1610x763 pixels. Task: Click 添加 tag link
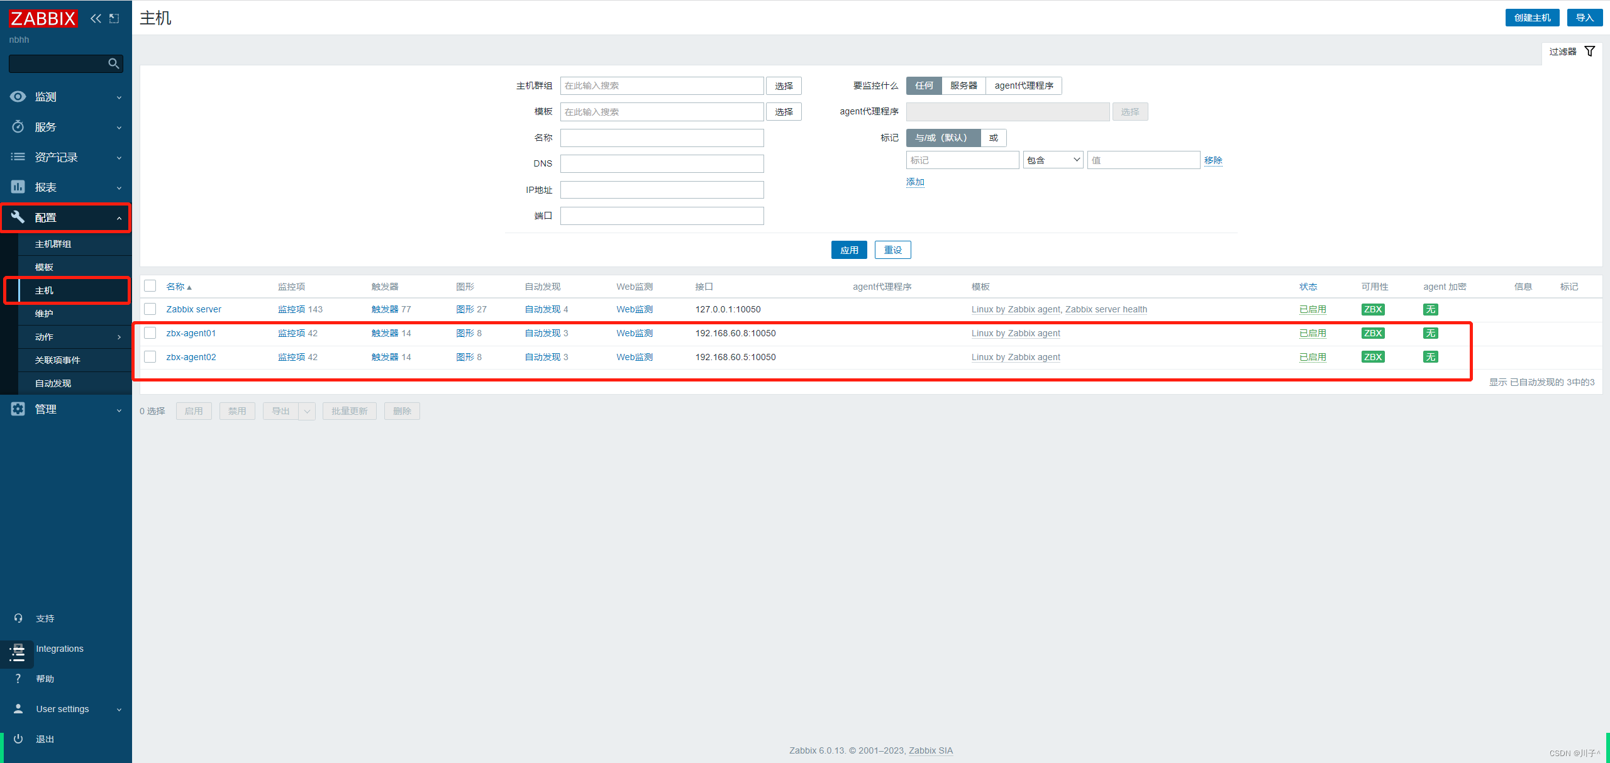(915, 182)
